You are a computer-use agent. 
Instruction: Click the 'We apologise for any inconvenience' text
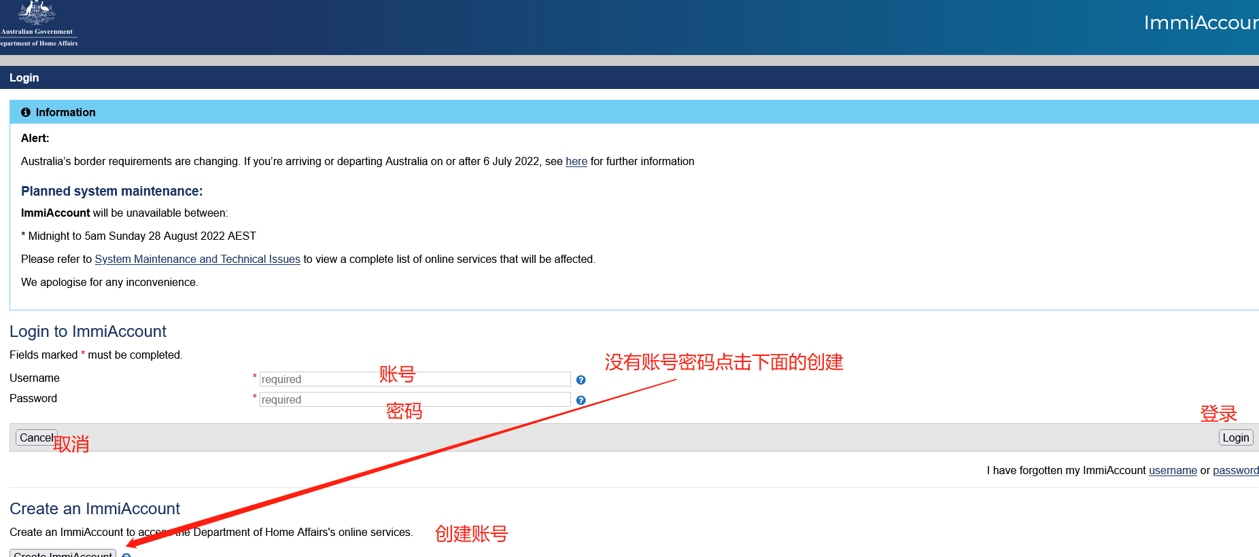click(109, 282)
